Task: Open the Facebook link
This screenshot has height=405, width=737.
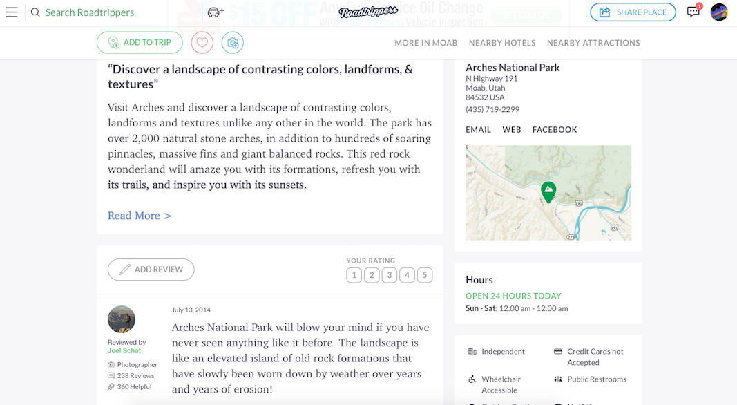Action: tap(555, 129)
